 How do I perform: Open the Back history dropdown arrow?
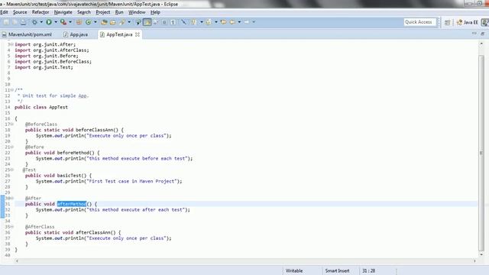click(239, 22)
